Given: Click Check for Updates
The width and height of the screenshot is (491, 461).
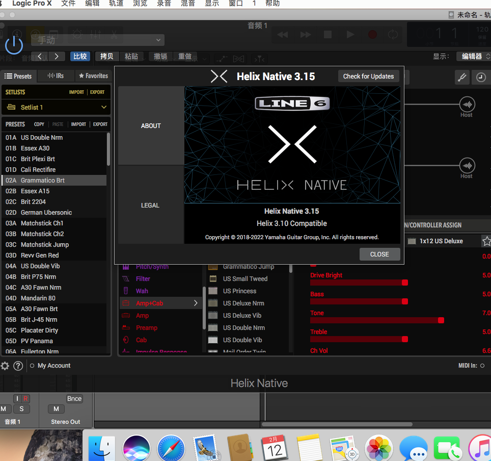Looking at the screenshot, I should [368, 75].
